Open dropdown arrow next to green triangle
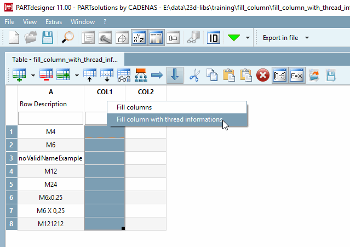 coord(248,38)
